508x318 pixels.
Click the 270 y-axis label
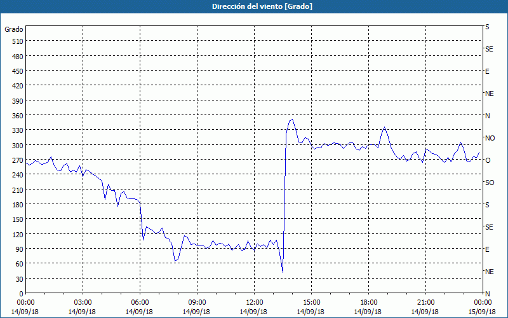coord(18,160)
